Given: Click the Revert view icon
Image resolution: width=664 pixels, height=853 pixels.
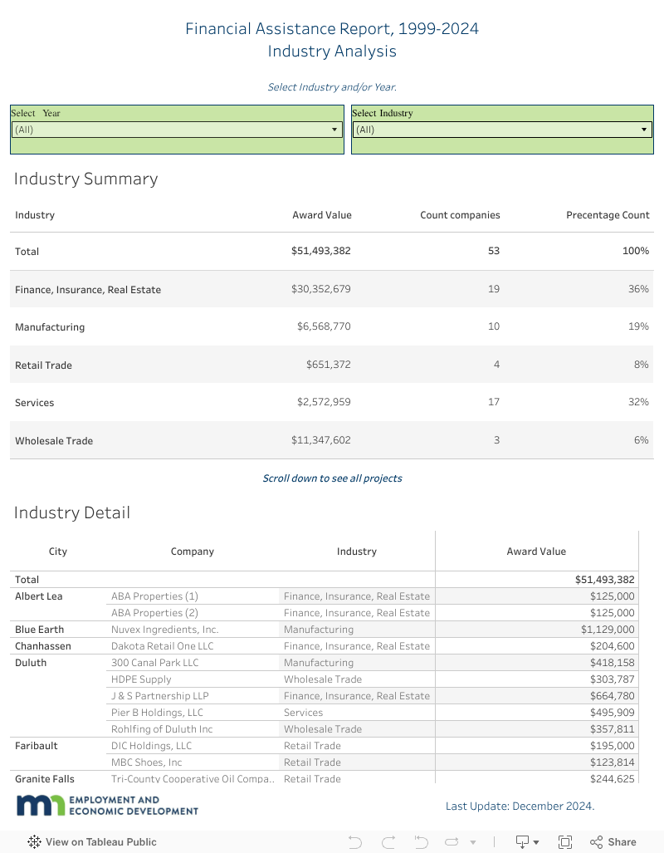Looking at the screenshot, I should [x=421, y=841].
